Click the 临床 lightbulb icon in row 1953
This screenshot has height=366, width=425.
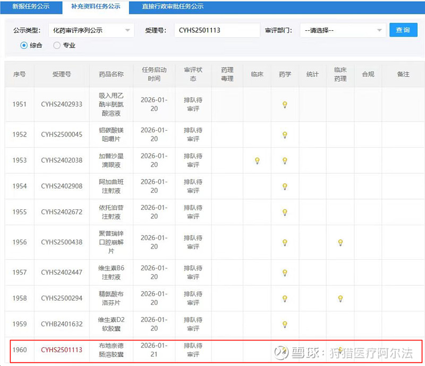(257, 161)
